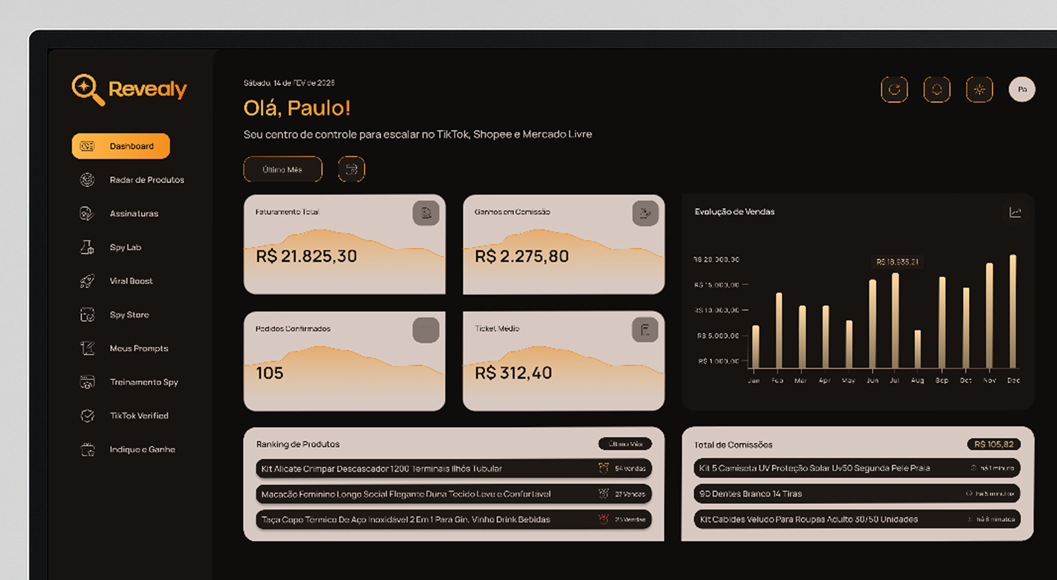The image size is (1057, 580).
Task: Click the TikTok Verified badge icon
Action: pyautogui.click(x=87, y=416)
